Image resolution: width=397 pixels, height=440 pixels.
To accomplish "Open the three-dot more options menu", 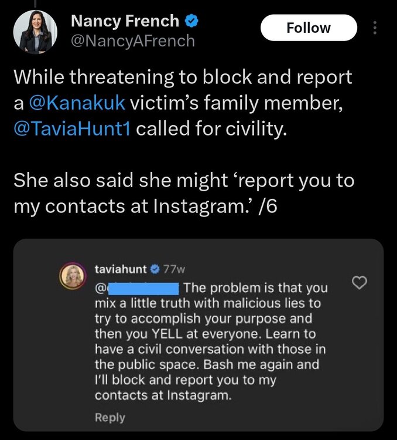I will pyautogui.click(x=376, y=28).
